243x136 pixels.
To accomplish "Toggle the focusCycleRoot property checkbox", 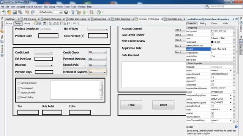I will click(x=213, y=117).
